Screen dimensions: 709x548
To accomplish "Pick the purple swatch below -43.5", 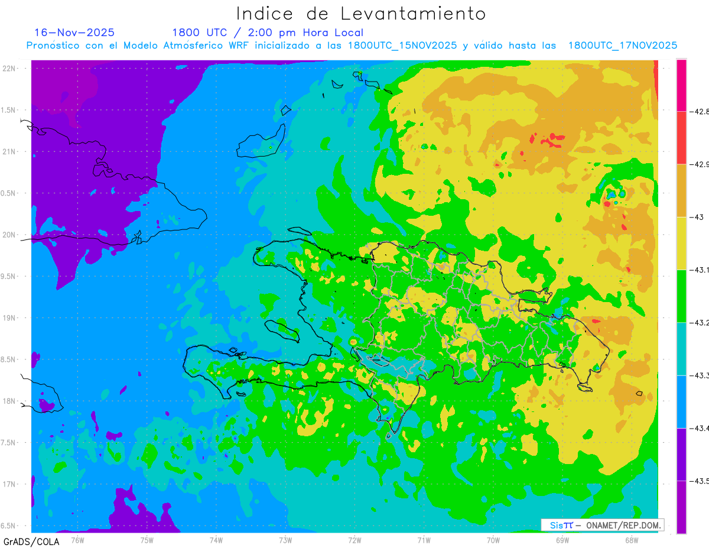I will tap(681, 507).
